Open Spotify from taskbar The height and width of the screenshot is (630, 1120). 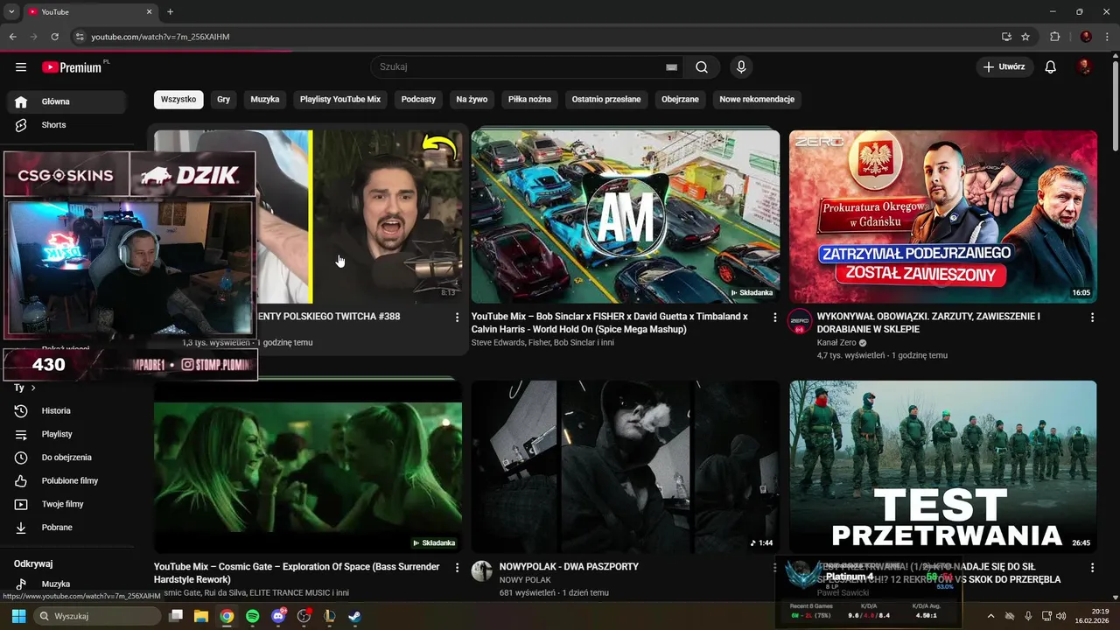[252, 616]
